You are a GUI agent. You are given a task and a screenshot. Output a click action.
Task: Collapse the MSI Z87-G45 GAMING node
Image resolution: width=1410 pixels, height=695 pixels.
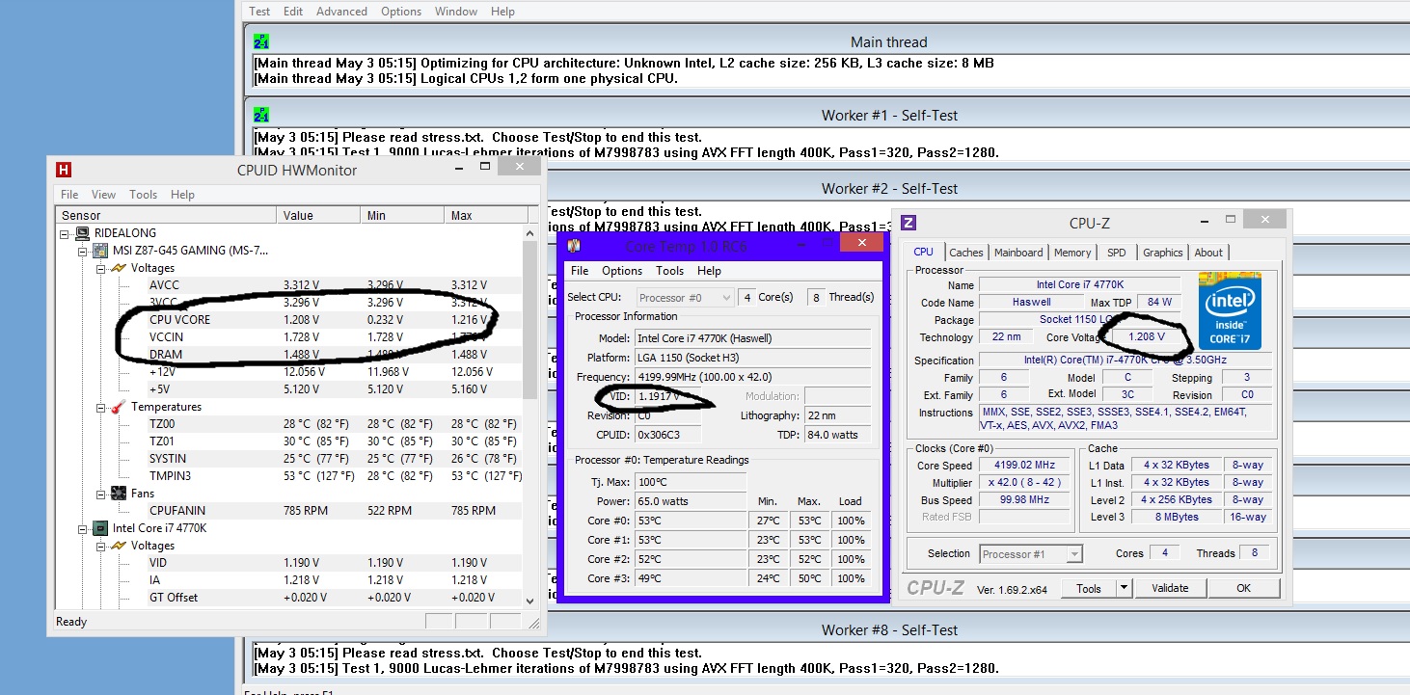83,251
